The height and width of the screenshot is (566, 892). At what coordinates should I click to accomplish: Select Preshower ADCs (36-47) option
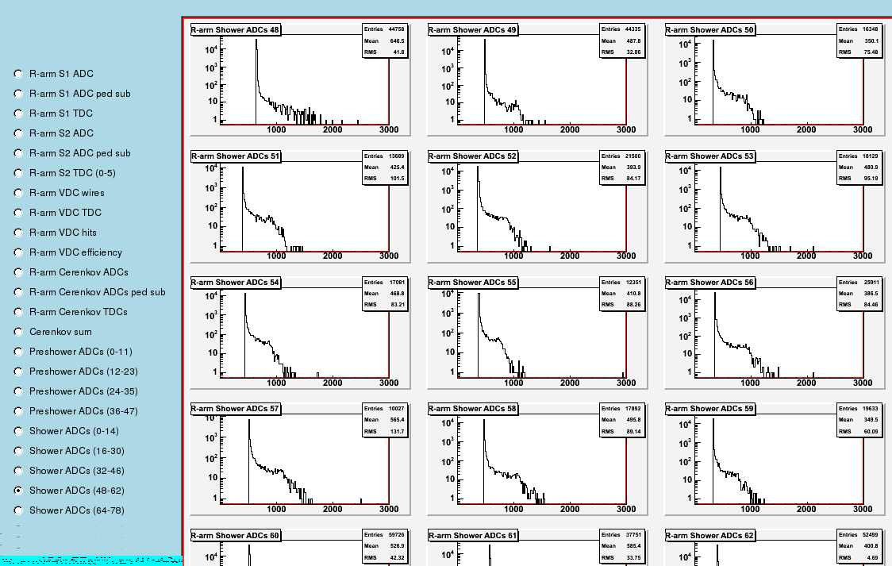[x=18, y=411]
